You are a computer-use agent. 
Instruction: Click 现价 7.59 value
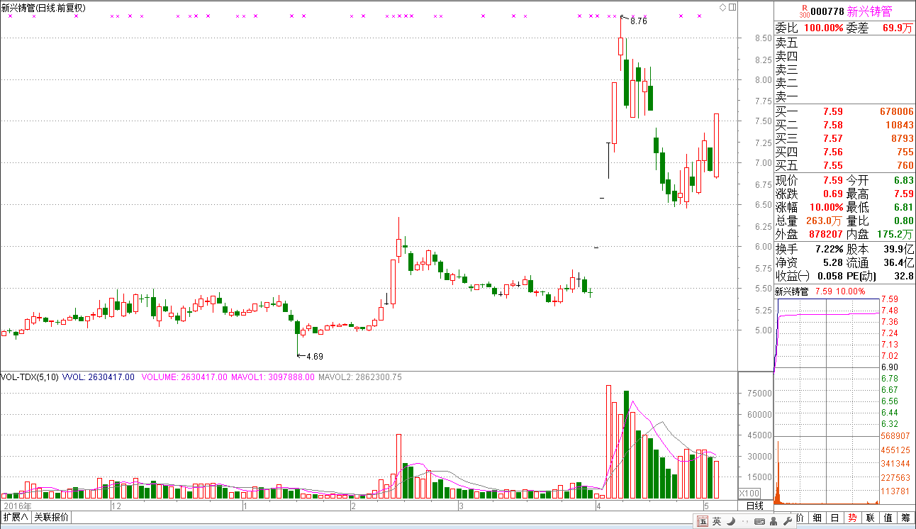tap(832, 180)
